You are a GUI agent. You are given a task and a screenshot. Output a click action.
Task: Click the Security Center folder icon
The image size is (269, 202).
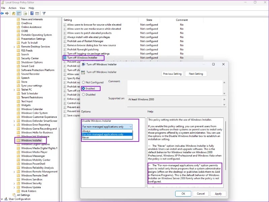click(x=18, y=58)
